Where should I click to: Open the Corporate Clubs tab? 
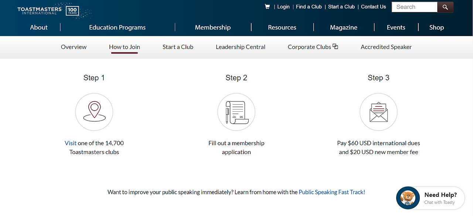[309, 47]
